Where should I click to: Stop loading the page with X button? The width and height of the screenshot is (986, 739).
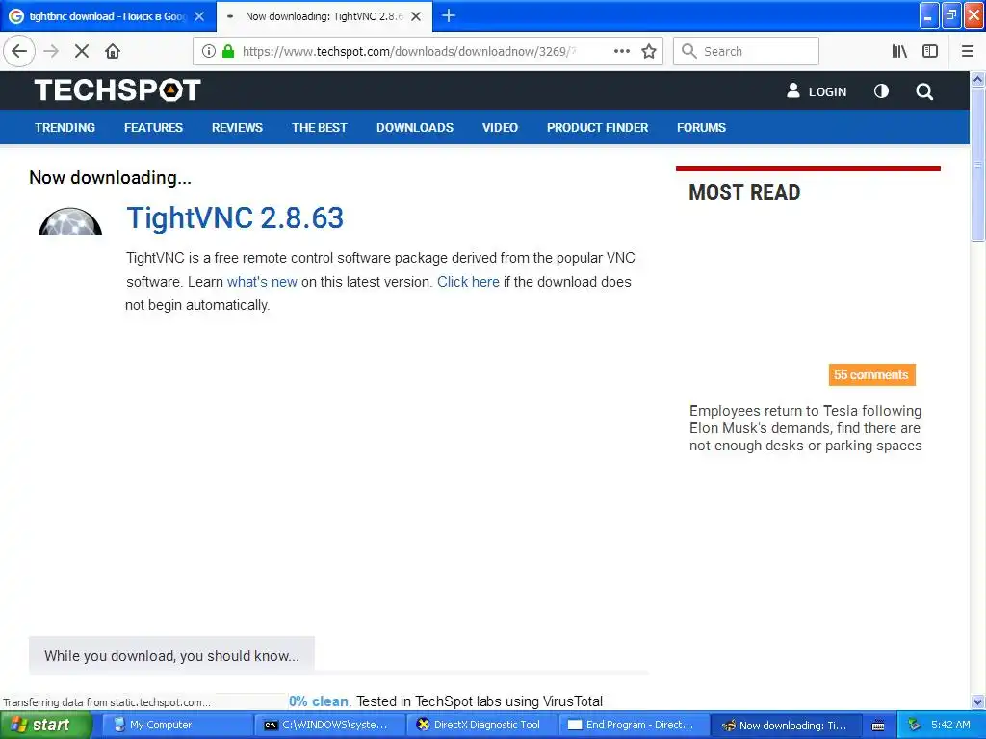[x=82, y=51]
